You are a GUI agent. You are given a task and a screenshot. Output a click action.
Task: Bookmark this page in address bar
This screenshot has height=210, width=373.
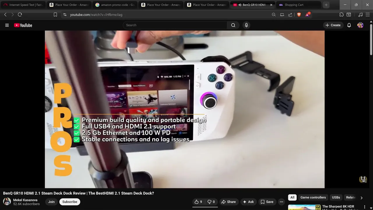coord(55,15)
